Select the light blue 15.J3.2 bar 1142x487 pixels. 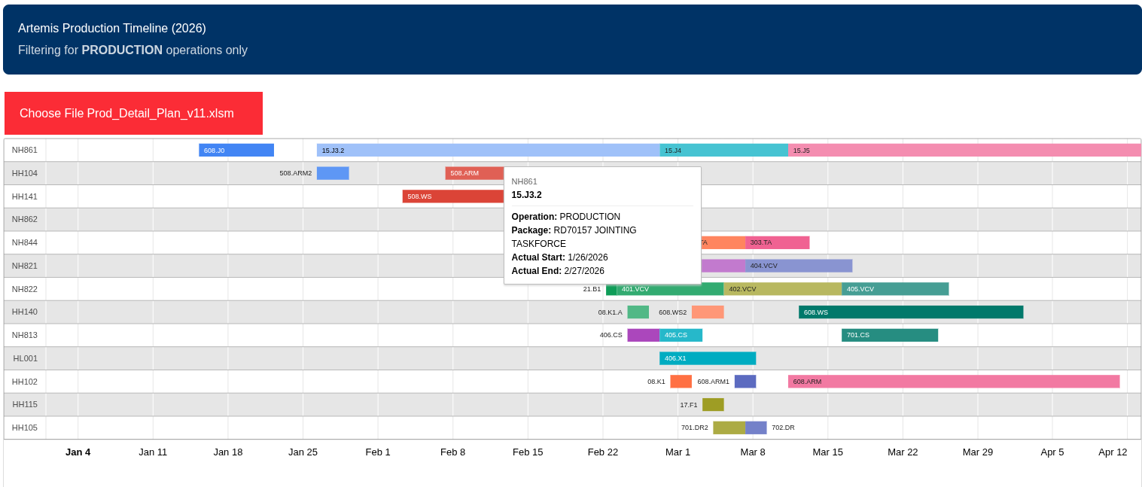click(489, 151)
